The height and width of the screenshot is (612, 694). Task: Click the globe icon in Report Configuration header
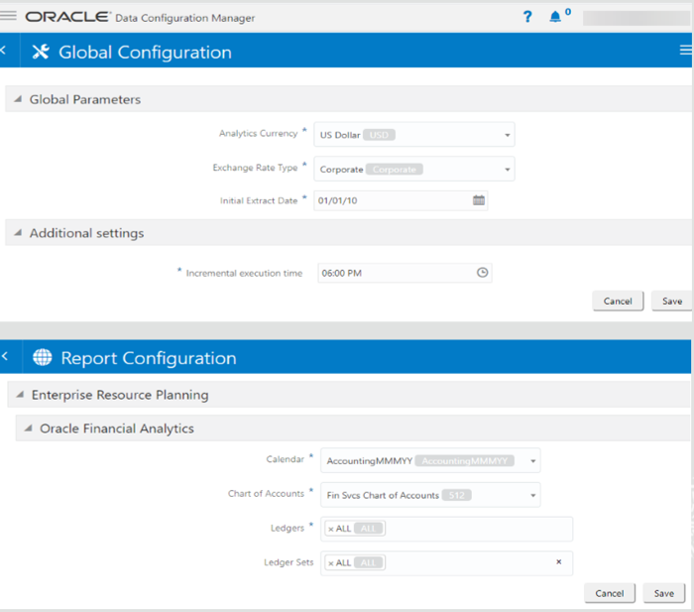[x=43, y=357]
